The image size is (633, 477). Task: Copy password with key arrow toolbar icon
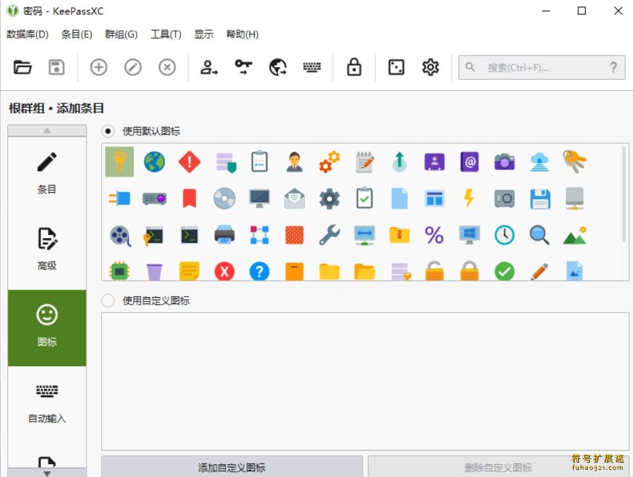click(x=244, y=68)
